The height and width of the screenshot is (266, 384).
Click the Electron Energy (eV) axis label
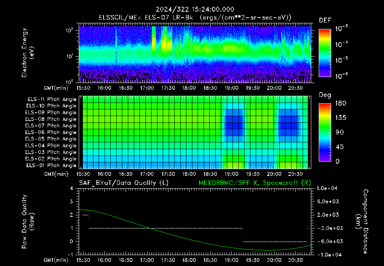click(28, 53)
